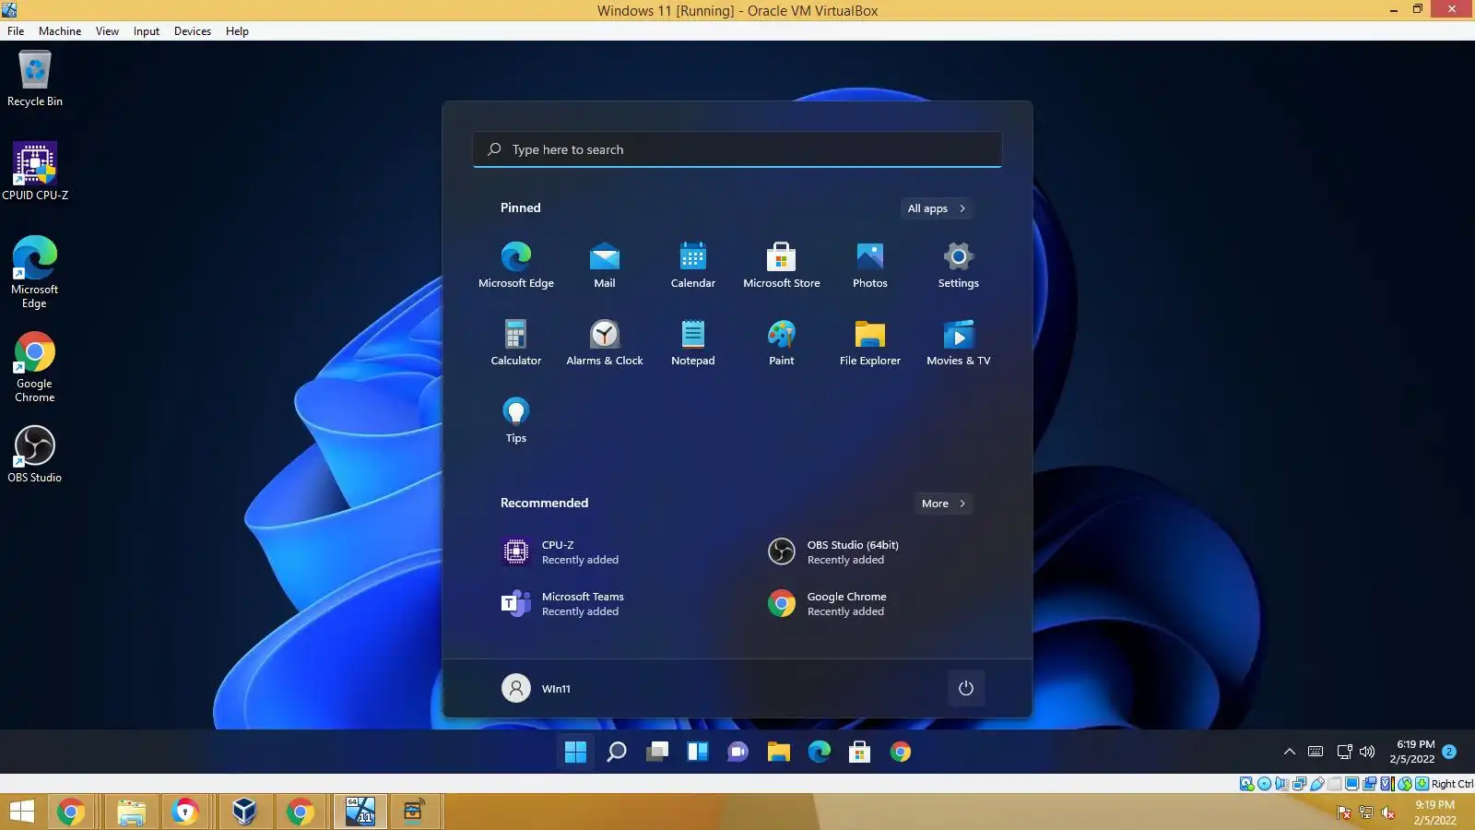Open the VirtualBox File menu
Image resolution: width=1475 pixels, height=830 pixels.
(x=16, y=31)
